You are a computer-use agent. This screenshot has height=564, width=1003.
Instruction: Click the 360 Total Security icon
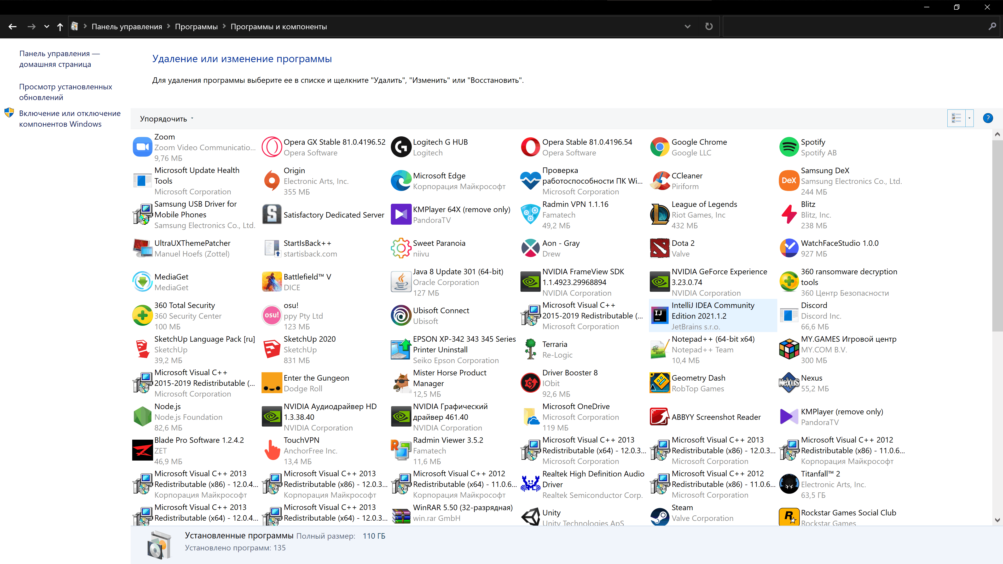[142, 316]
